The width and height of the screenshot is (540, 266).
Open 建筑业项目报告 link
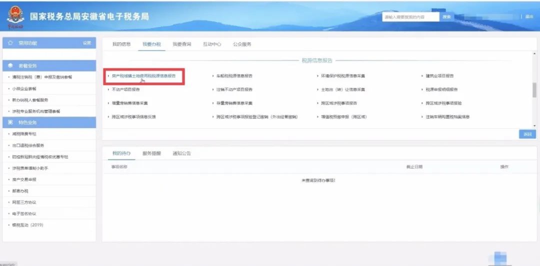pos(440,76)
